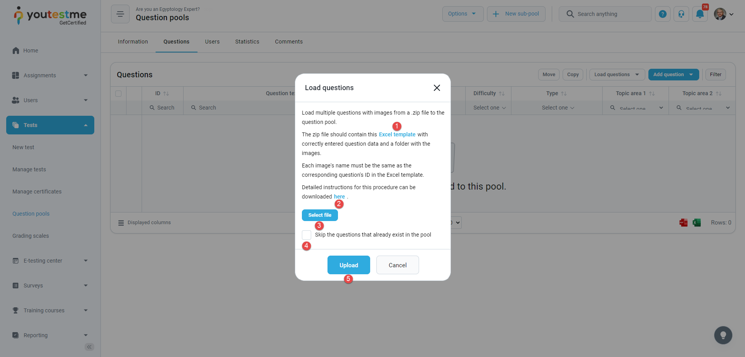The image size is (745, 357).
Task: Expand the Assignments sidebar menu
Action: click(50, 75)
